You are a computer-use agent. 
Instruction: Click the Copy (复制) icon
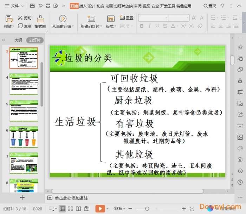coord(20,26)
